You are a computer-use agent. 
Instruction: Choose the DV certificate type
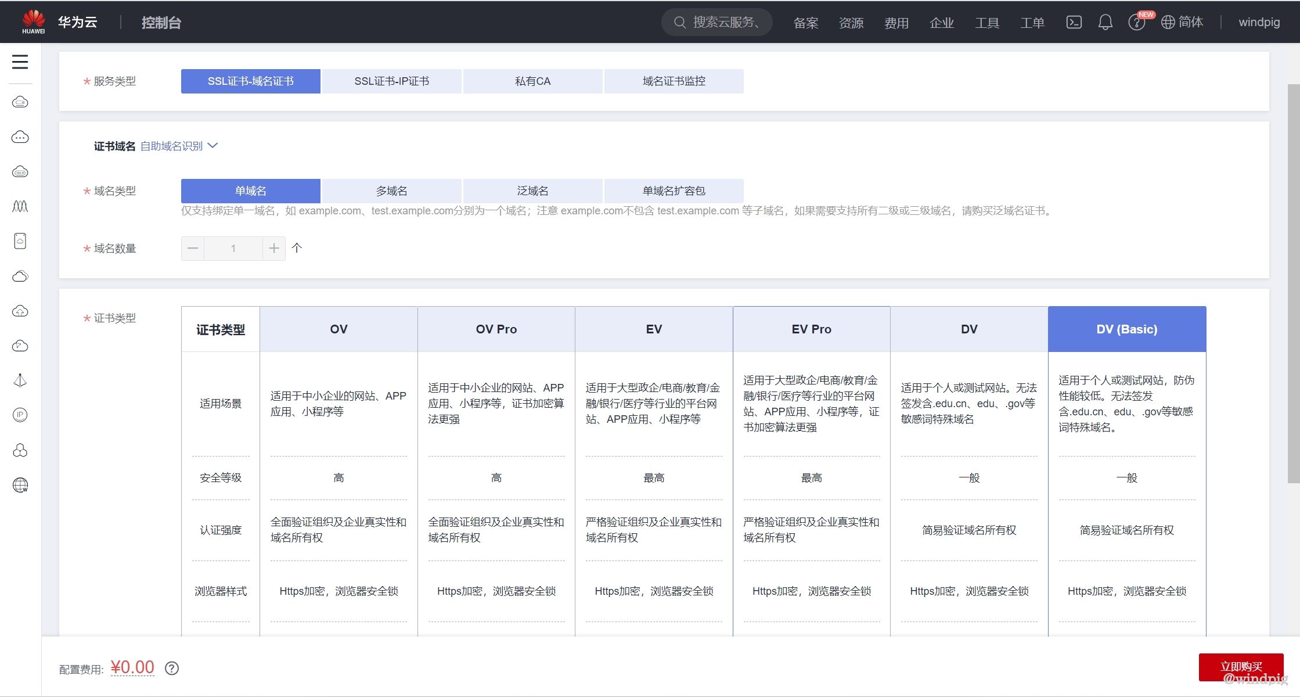tap(969, 329)
